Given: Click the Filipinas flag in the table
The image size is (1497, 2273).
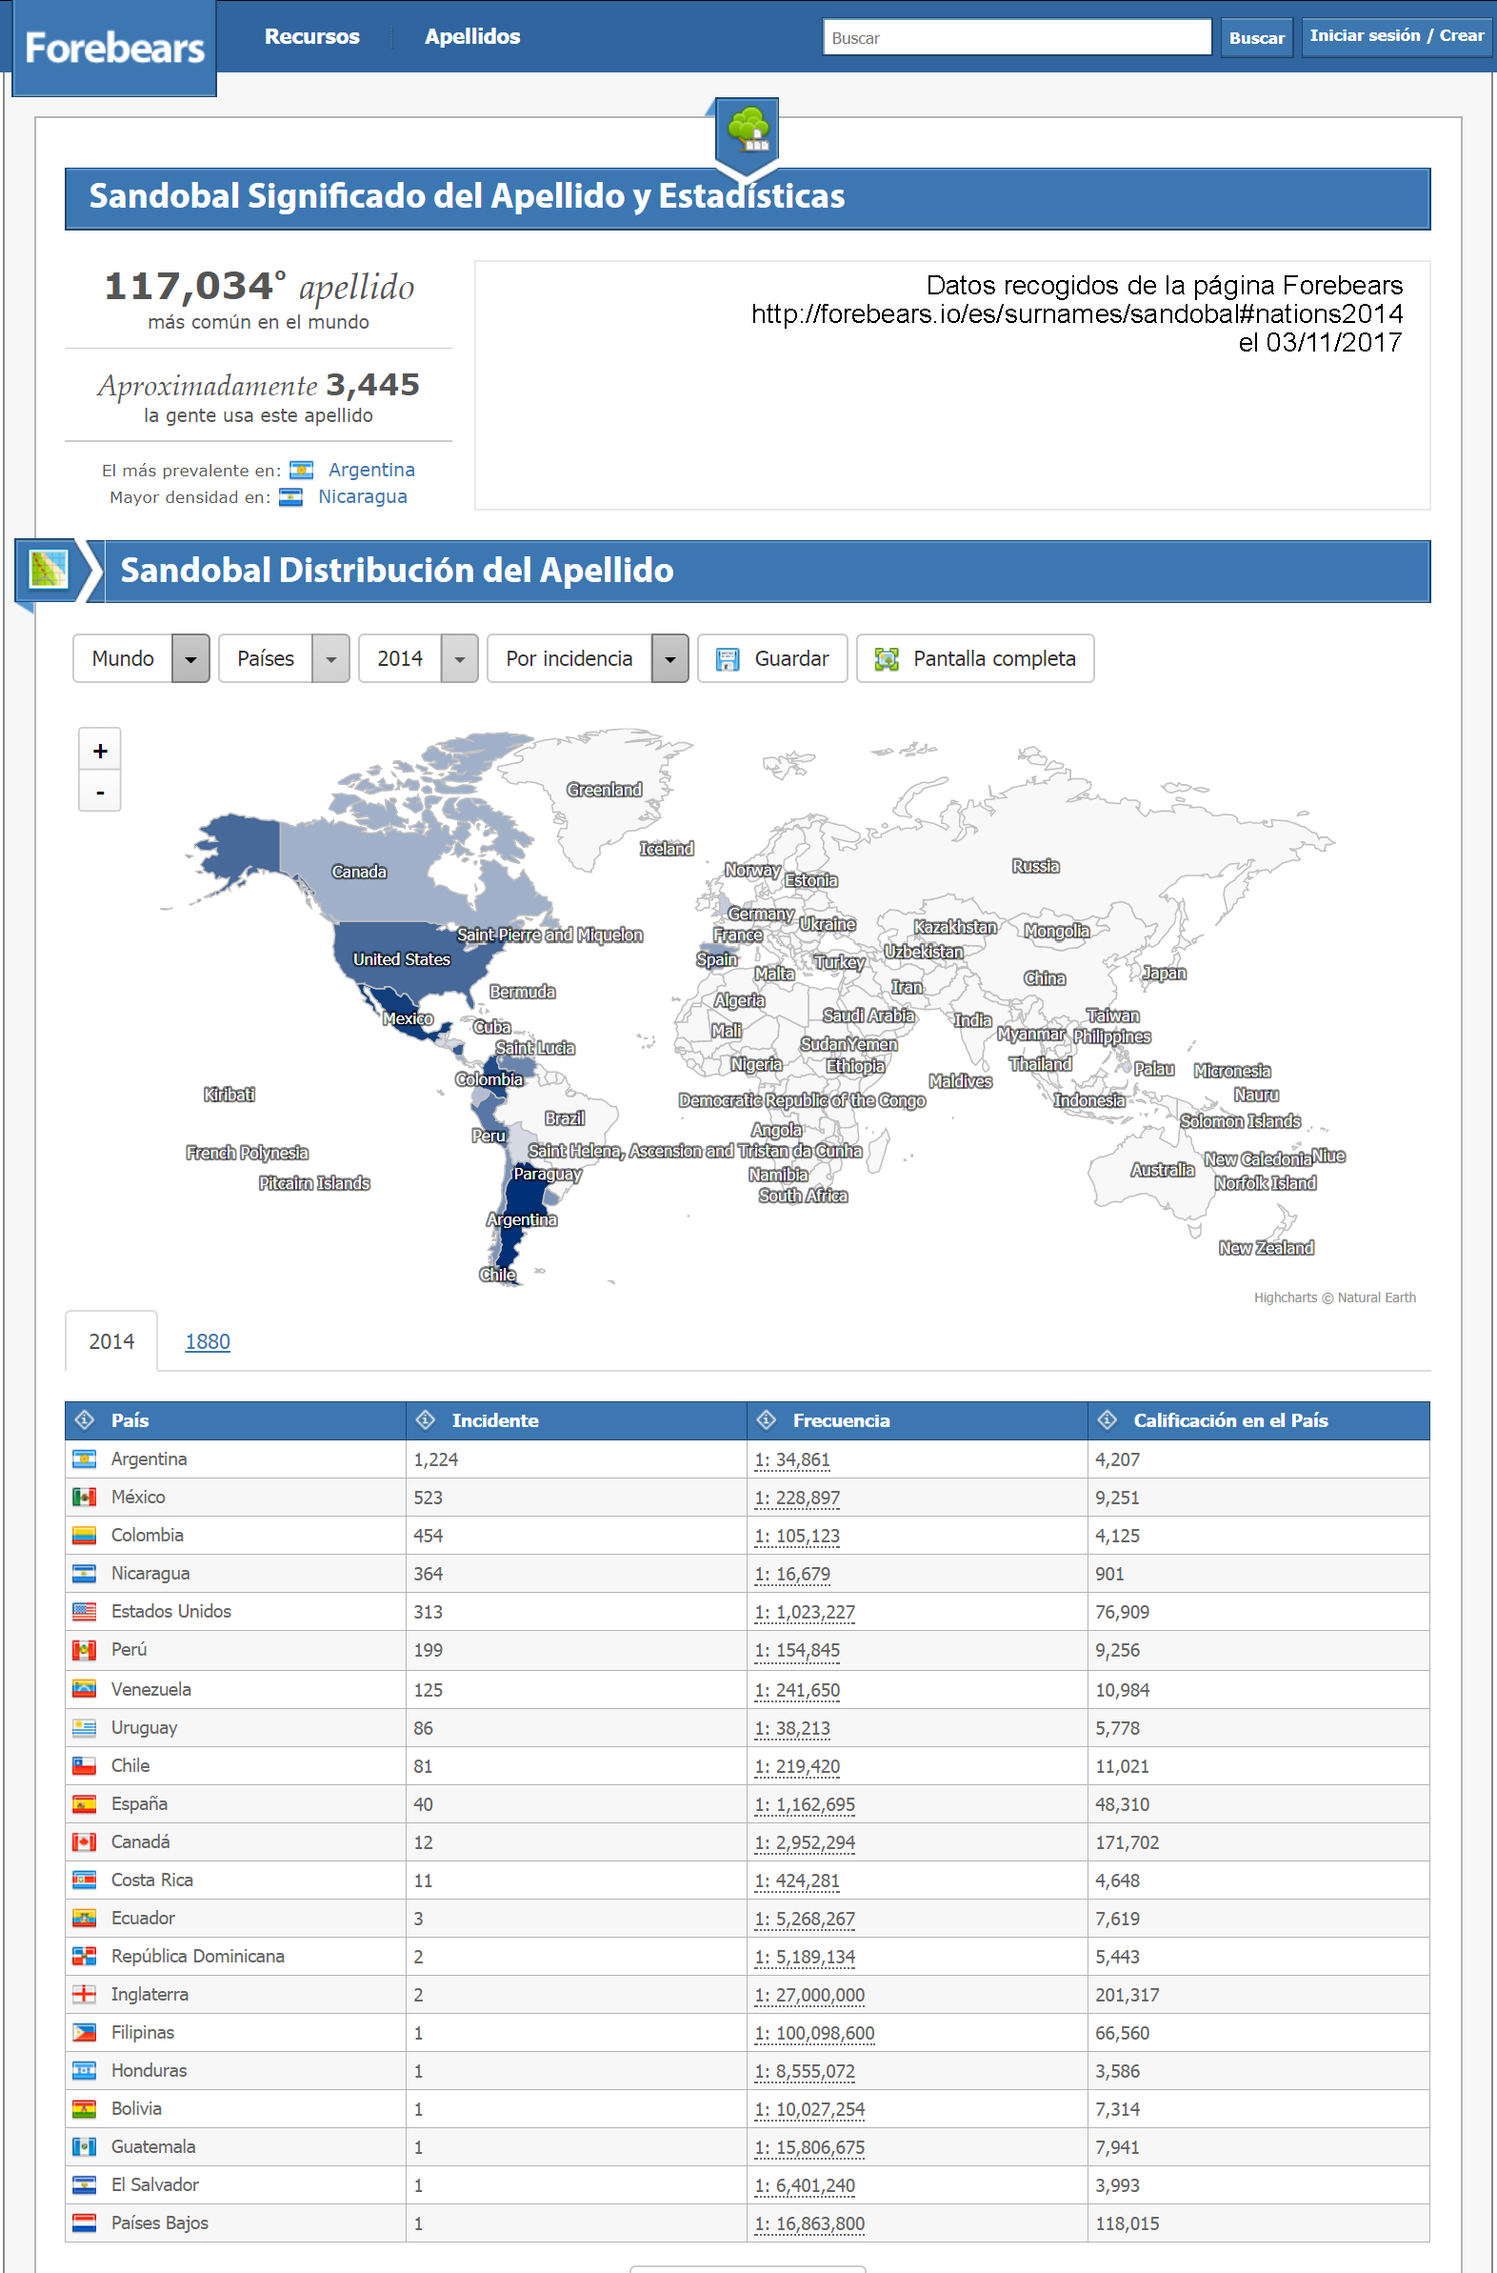Looking at the screenshot, I should 85,2033.
